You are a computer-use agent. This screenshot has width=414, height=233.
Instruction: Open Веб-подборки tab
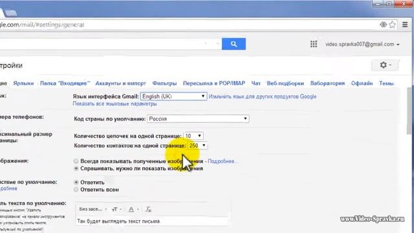[x=285, y=83]
